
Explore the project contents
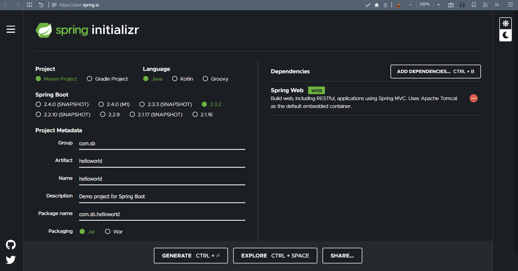pos(275,256)
